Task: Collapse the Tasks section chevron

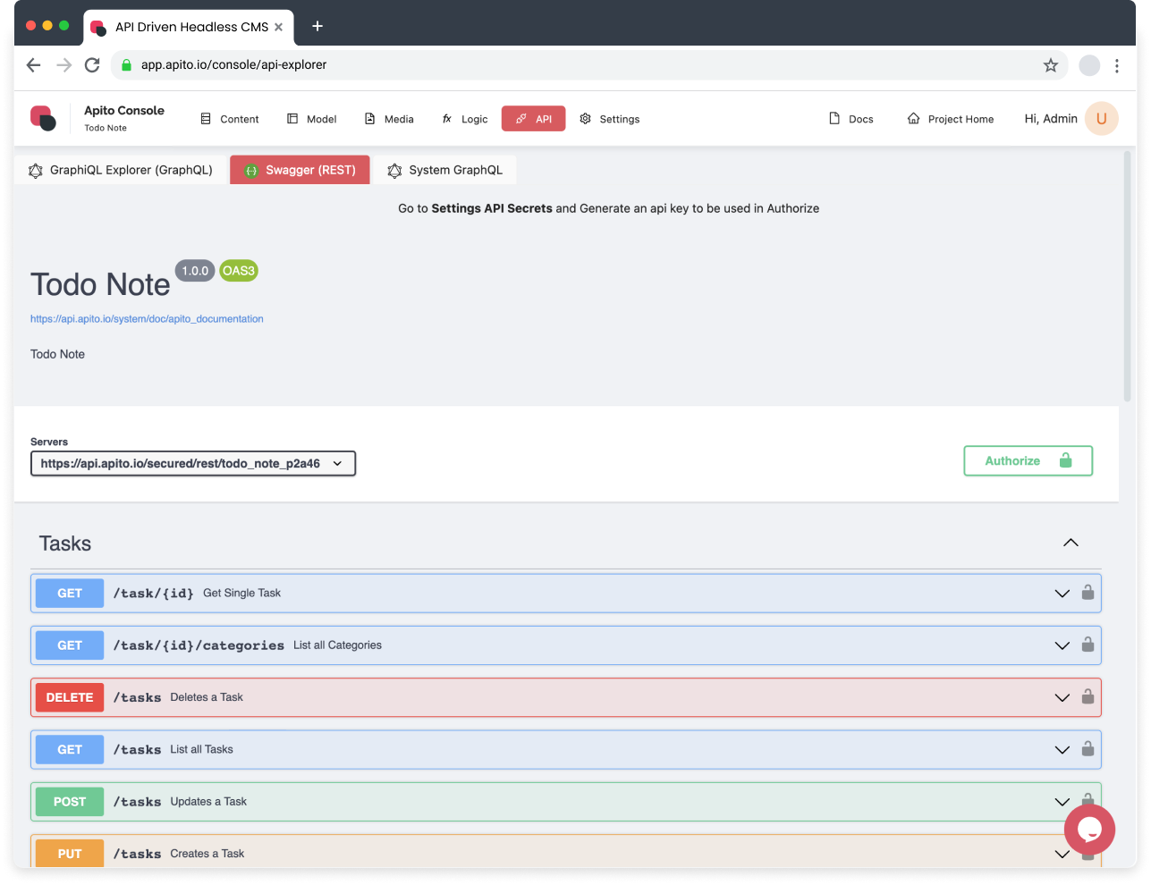Action: 1071,544
